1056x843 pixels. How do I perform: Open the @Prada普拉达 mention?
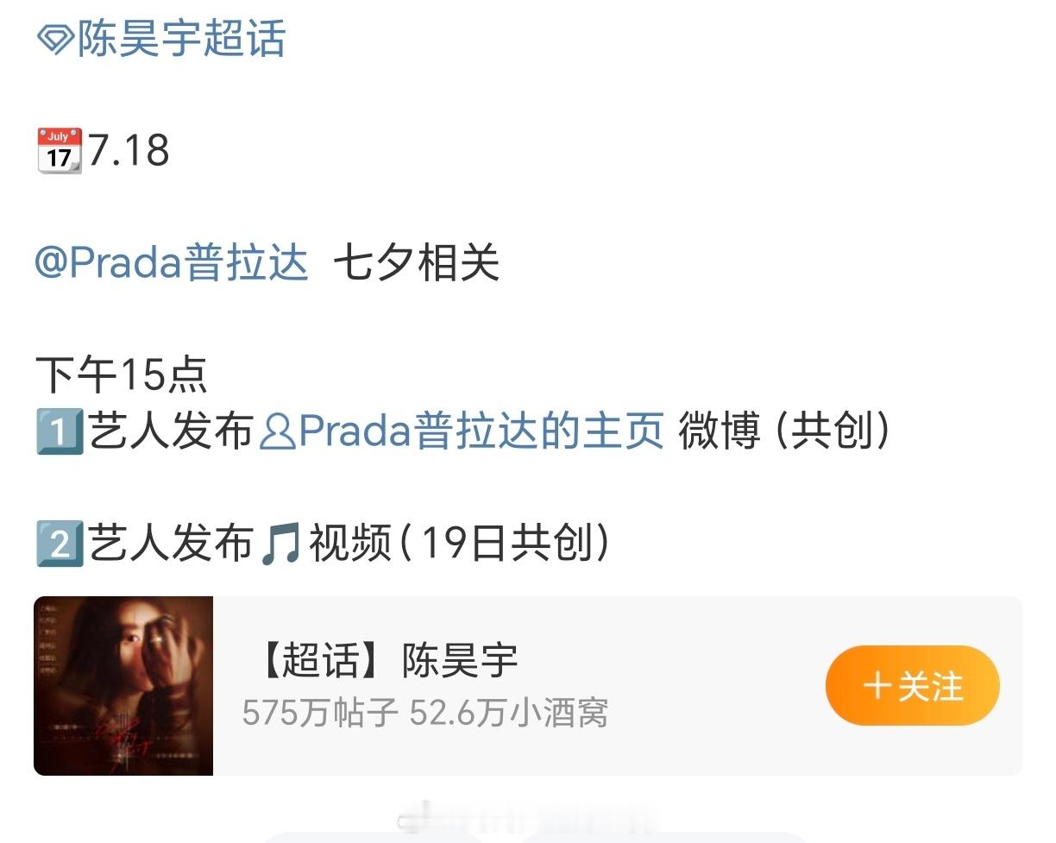pyautogui.click(x=171, y=262)
